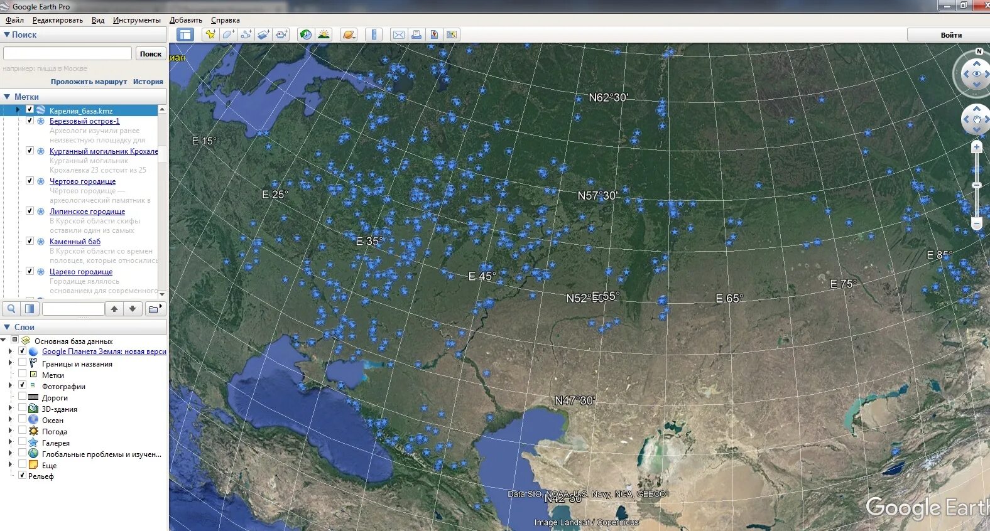
Task: Start recording a tour with camera icon
Action: click(281, 35)
